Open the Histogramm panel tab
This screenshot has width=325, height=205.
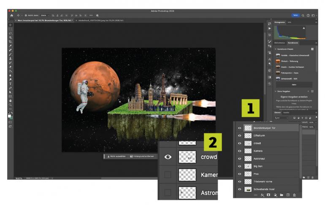279,22
